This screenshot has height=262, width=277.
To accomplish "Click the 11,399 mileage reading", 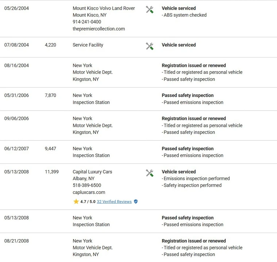I will [x=51, y=172].
